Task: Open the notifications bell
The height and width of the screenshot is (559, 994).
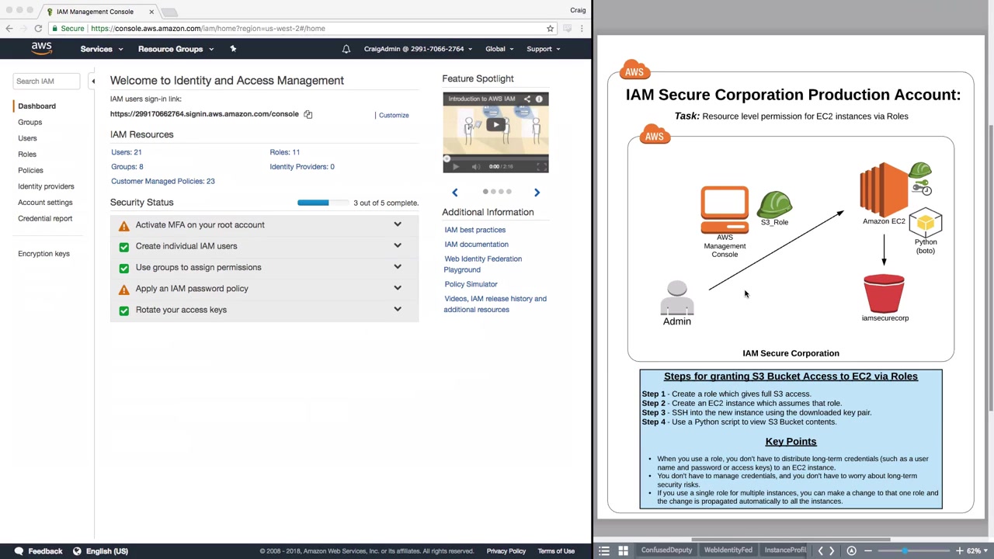Action: pos(346,49)
